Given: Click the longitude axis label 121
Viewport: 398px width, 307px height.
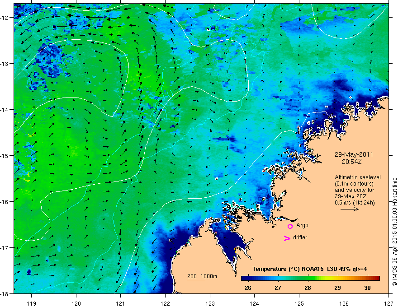Looking at the screenshot, I should [x=121, y=303].
